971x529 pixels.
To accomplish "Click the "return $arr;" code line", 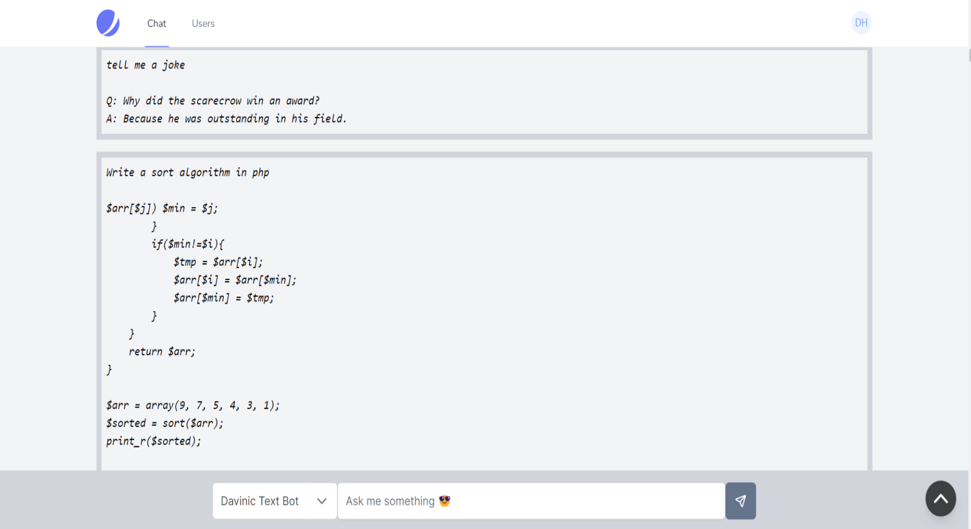I will pos(162,352).
